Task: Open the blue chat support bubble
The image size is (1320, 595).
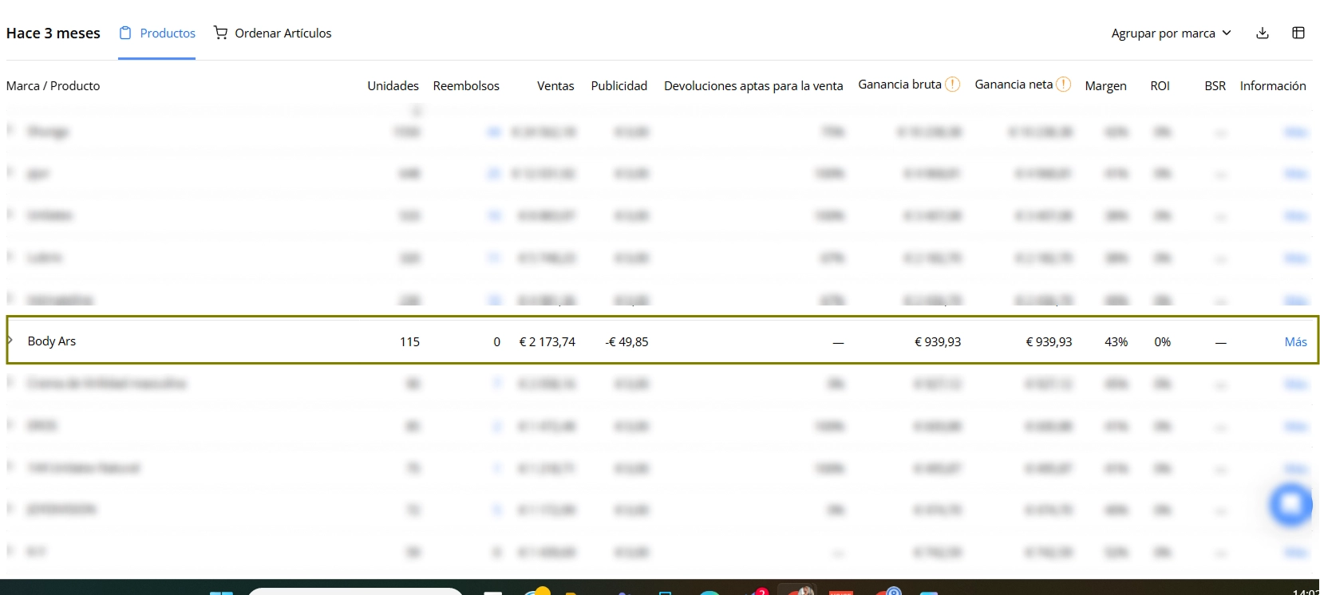Action: [1291, 504]
